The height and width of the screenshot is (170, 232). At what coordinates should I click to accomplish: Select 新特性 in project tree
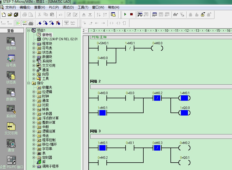coord(47,35)
